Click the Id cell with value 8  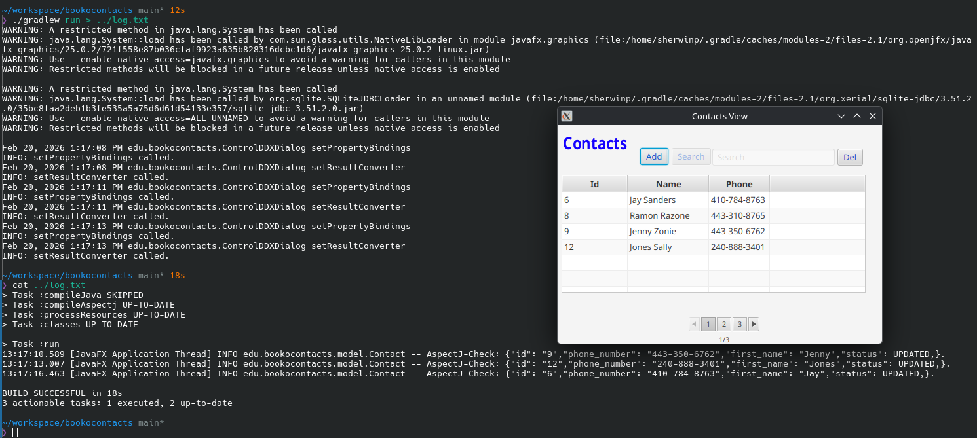pos(594,215)
